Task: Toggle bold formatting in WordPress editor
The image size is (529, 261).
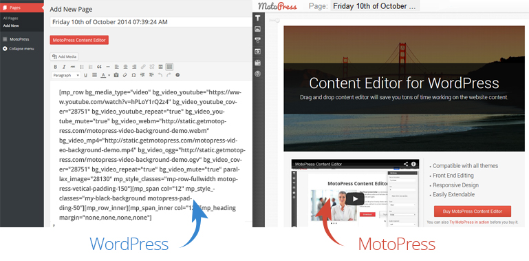Action: click(x=55, y=67)
